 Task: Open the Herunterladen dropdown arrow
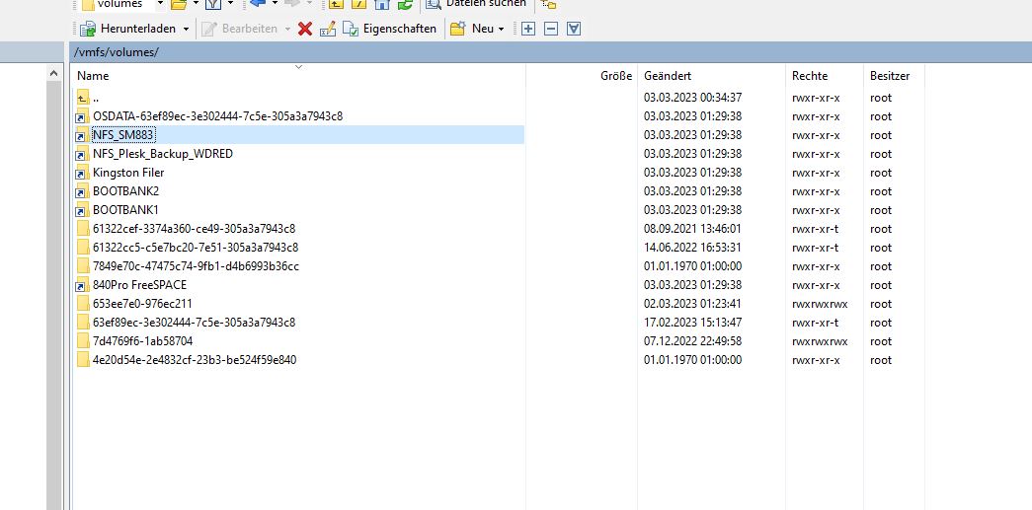tap(186, 29)
